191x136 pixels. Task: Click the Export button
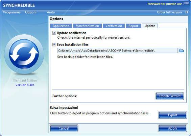click(172, 115)
